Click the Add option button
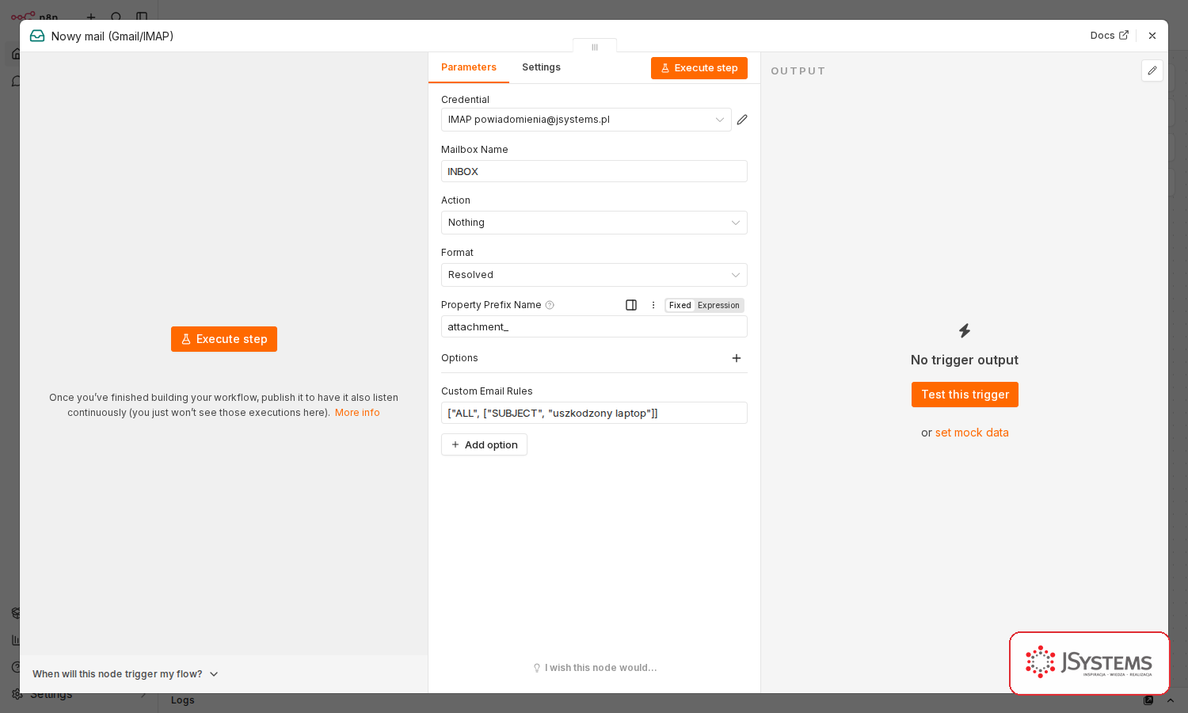This screenshot has width=1188, height=713. [x=484, y=444]
